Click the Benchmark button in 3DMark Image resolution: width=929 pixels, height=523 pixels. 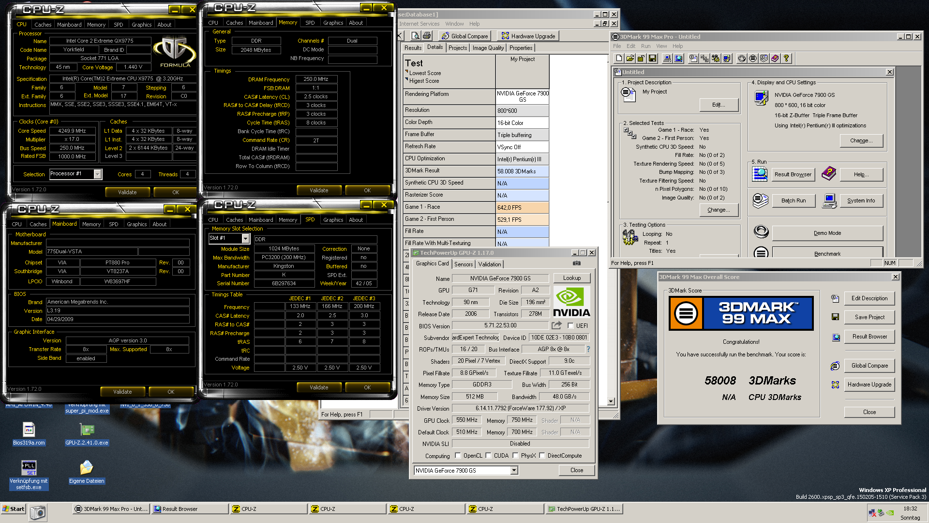[827, 254]
